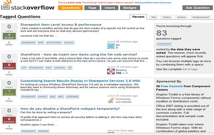Click the 'permission' tag
Screen dimensions: 214x135
click(54, 42)
